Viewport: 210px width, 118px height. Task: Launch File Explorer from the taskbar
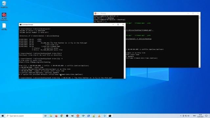[x=51, y=116]
